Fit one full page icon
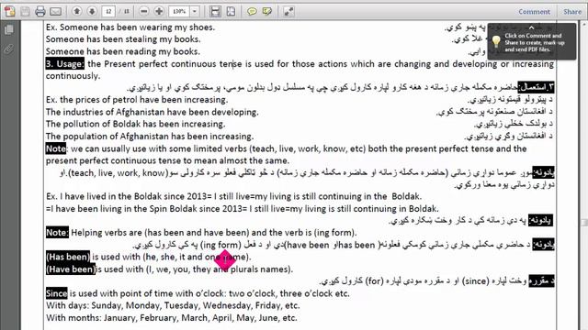This screenshot has height=330, width=588. tap(231, 12)
